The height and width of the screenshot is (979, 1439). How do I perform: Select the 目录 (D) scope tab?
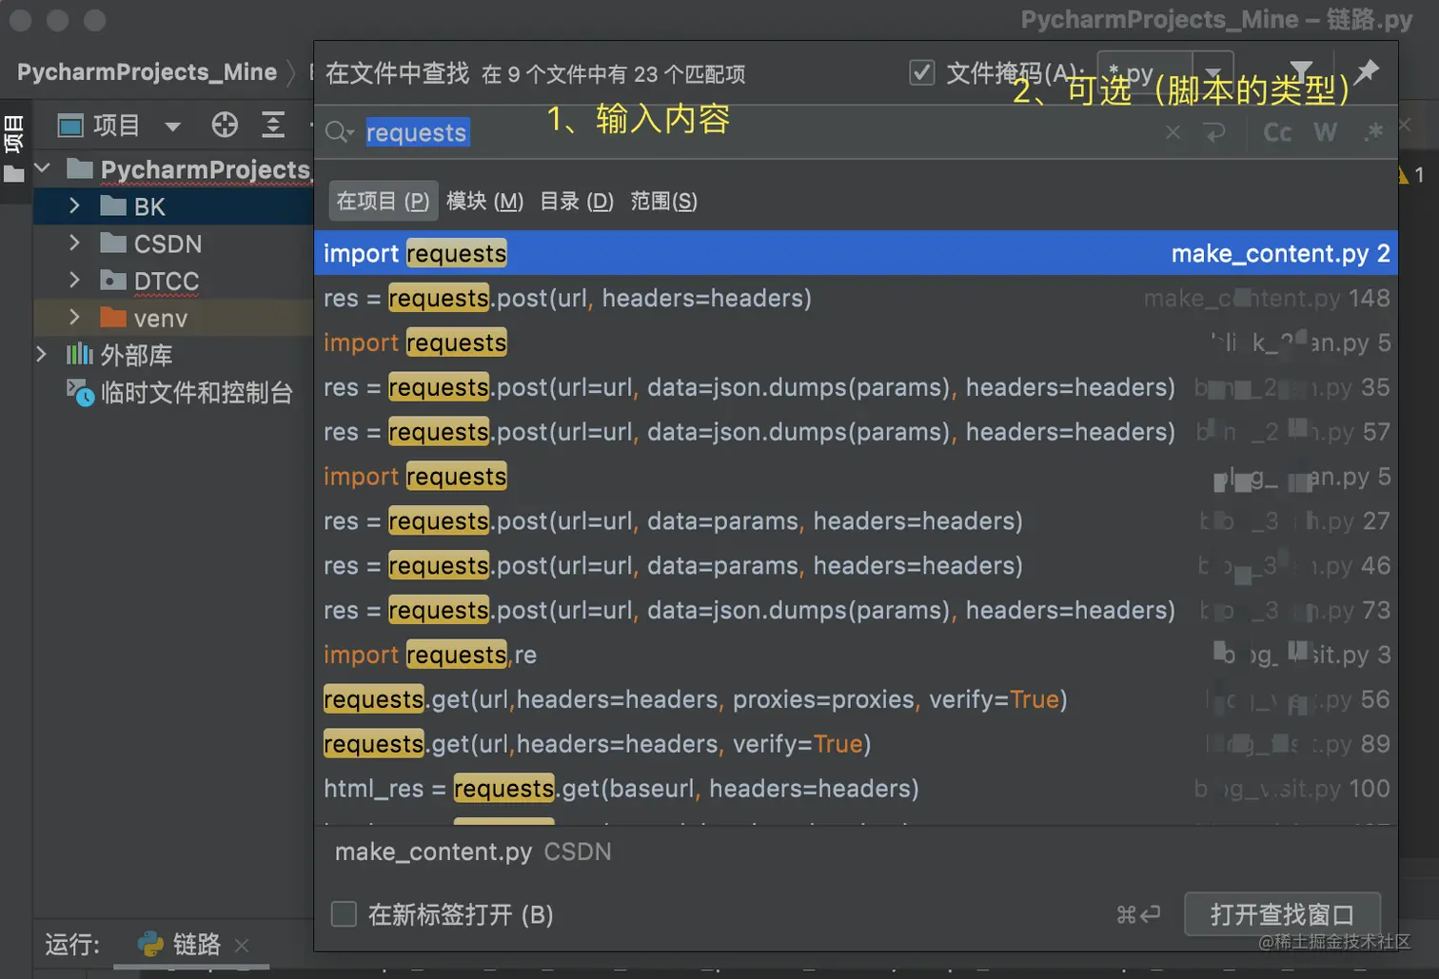(577, 201)
